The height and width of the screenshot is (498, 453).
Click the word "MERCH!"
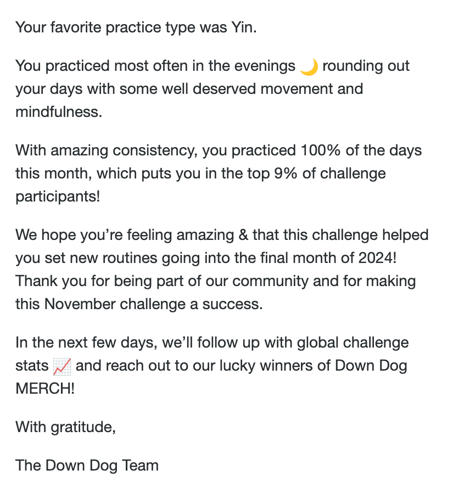click(46, 388)
